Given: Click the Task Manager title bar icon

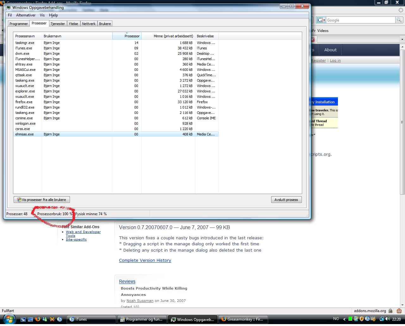Looking at the screenshot, I should (x=8, y=7).
